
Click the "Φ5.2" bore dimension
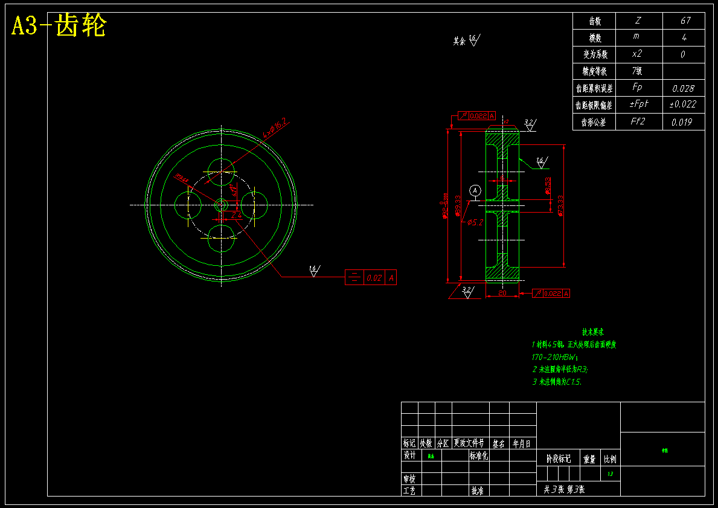tap(475, 223)
